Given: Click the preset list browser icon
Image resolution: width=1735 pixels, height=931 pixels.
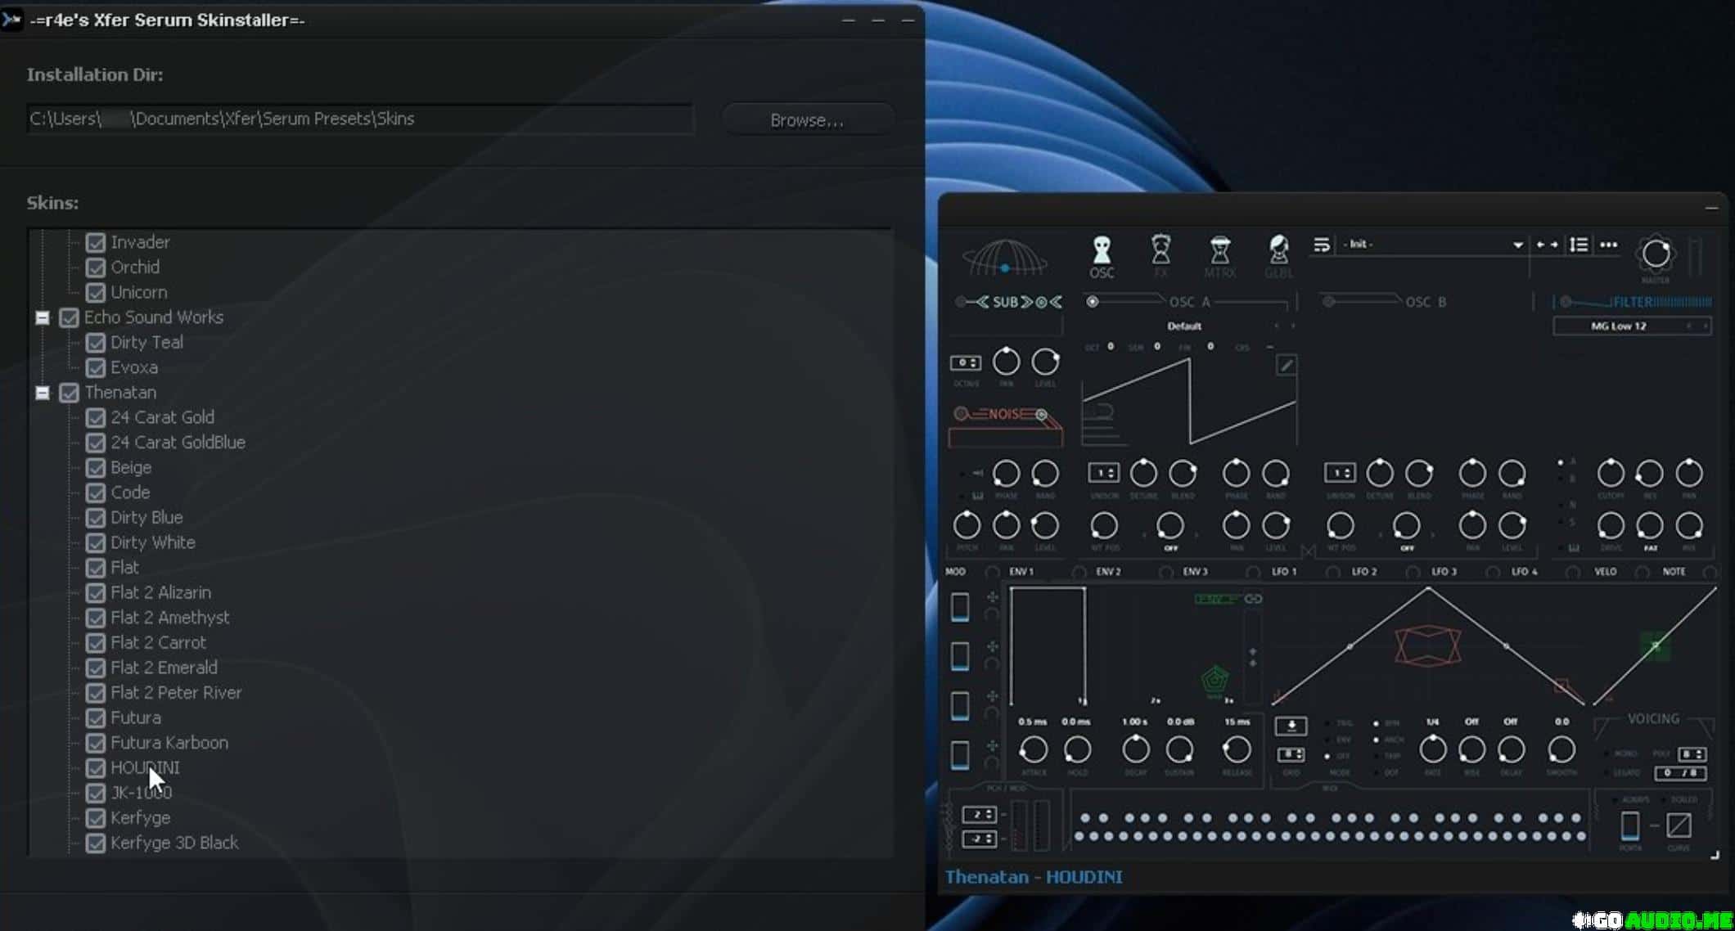Looking at the screenshot, I should coord(1579,245).
